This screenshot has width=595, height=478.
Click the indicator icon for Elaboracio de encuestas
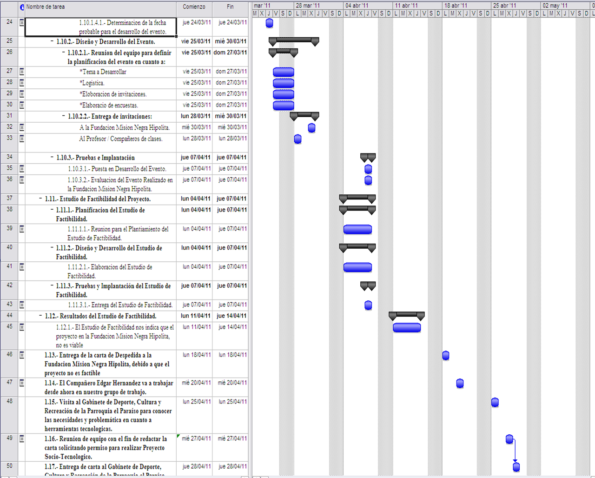tap(21, 105)
